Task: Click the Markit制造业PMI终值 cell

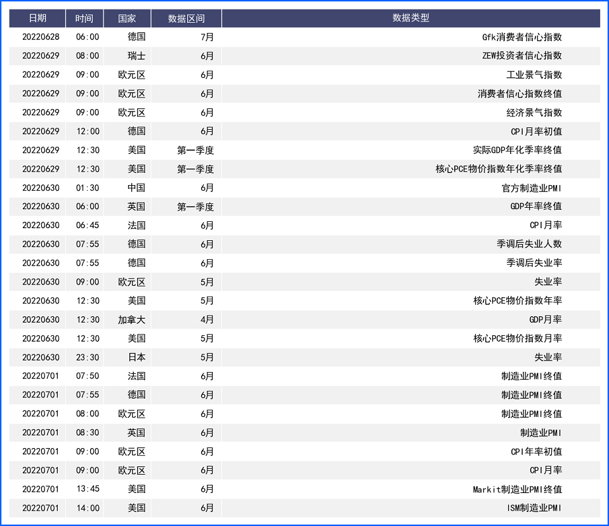Action: [518, 489]
